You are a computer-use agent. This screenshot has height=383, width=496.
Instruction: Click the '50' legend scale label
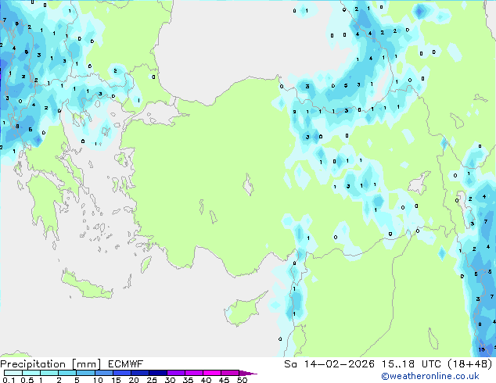[242, 380]
